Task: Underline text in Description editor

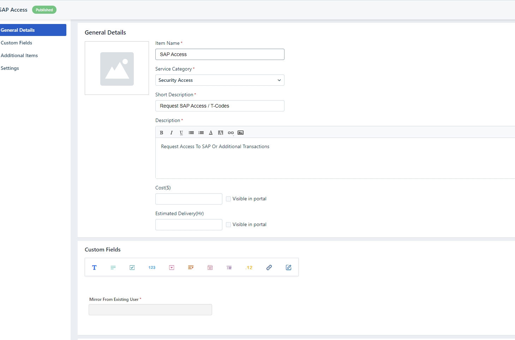Action: click(181, 133)
